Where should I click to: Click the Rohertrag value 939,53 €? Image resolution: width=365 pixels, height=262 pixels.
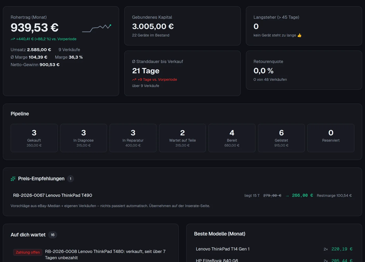click(34, 28)
